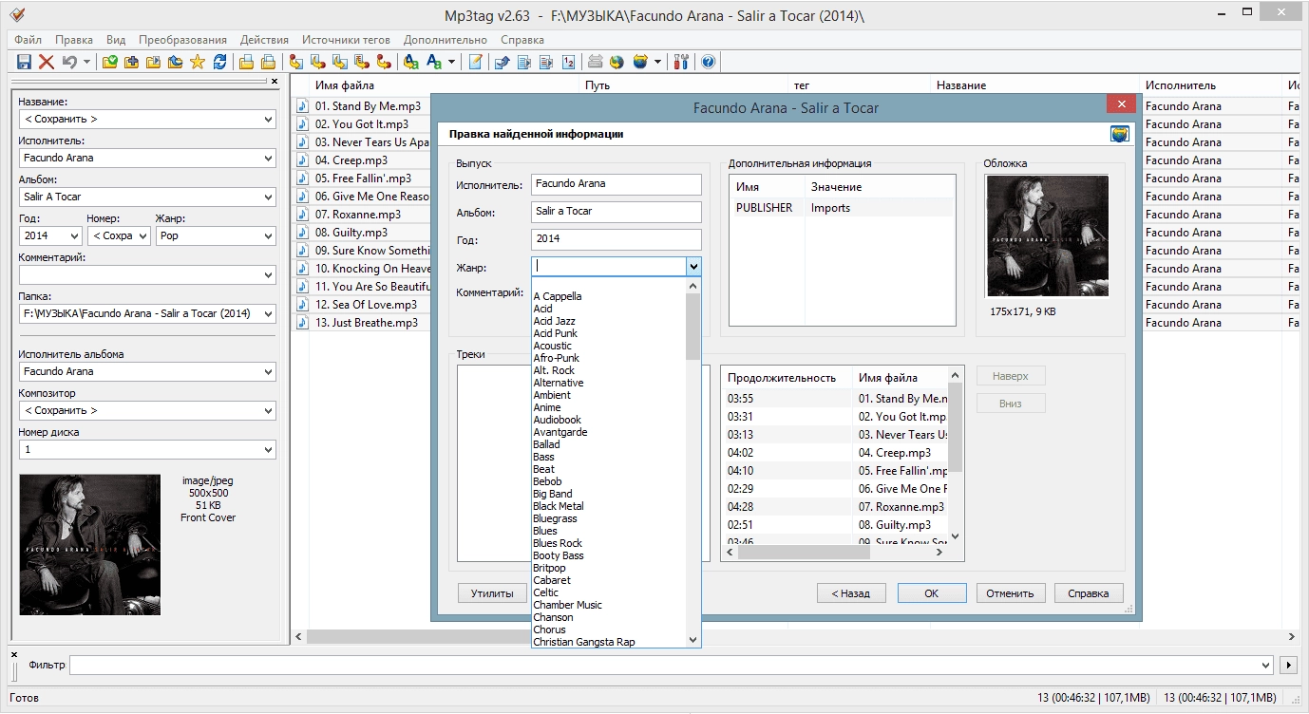The image size is (1309, 714).
Task: Choose Celtic from genre list
Action: click(x=546, y=592)
